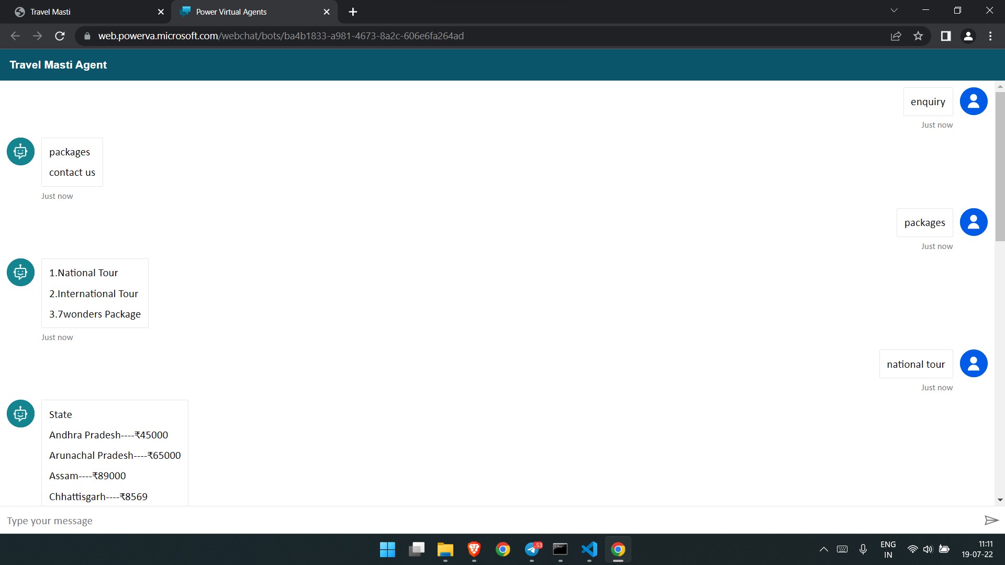Close the Power Virtual Agents tab
This screenshot has height=565, width=1005.
coord(327,12)
